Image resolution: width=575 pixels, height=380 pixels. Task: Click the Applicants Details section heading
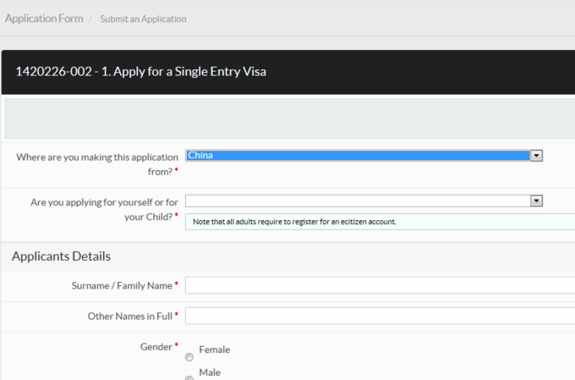point(61,256)
